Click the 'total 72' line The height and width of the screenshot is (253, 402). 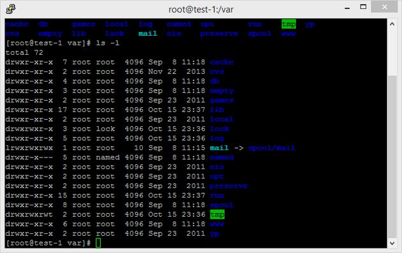pos(24,52)
